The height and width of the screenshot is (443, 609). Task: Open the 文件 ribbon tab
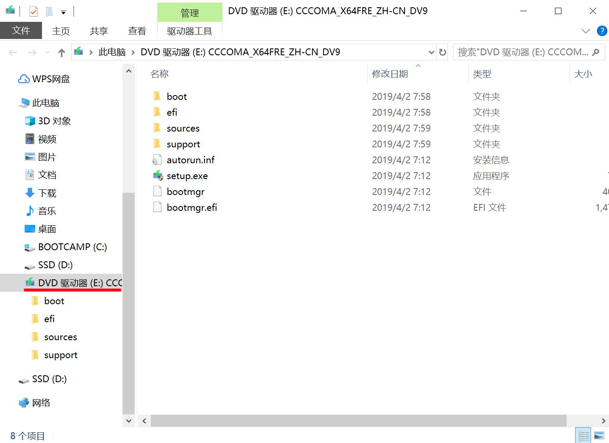tap(21, 30)
